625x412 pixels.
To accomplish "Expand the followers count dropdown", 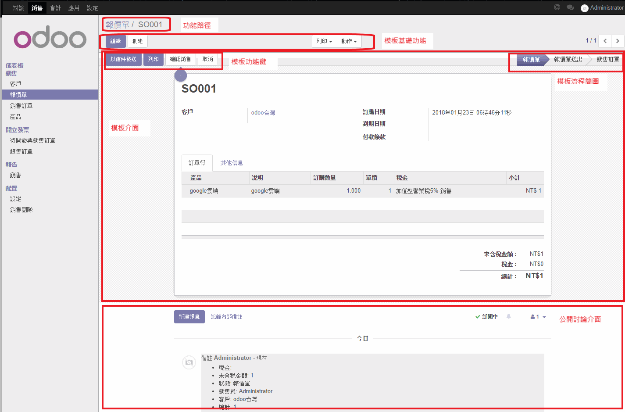I will (538, 316).
